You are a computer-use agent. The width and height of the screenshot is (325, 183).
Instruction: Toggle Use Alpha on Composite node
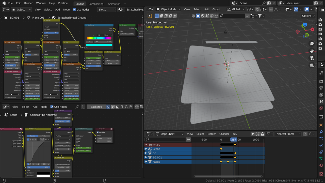pyautogui.click(x=98, y=132)
